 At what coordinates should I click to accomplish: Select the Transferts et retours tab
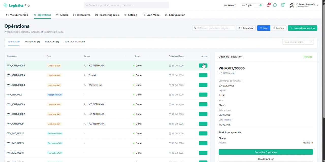(75, 42)
